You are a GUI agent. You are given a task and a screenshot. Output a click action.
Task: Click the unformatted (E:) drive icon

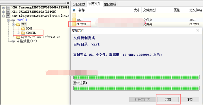pyautogui.click(x=13, y=41)
